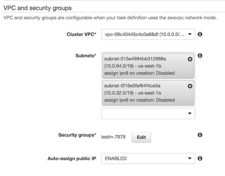This screenshot has height=176, width=225.
Task: Click the Subnets field label
Action: point(85,56)
